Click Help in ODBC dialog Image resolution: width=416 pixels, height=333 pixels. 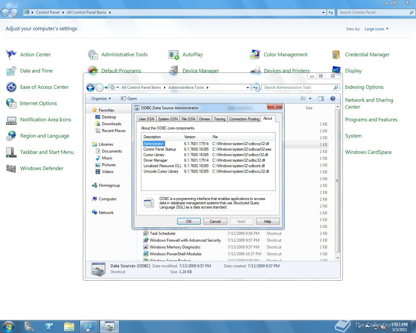[x=267, y=221]
